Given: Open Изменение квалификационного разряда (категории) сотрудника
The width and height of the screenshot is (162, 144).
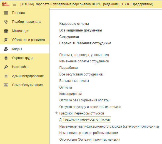Looking at the screenshot, I should tap(109, 126).
